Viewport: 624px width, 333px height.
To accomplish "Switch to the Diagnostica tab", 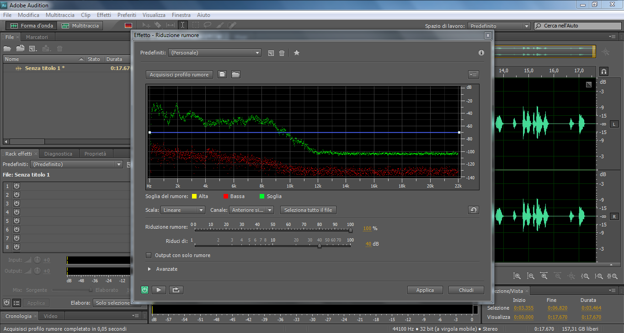I will click(x=59, y=154).
